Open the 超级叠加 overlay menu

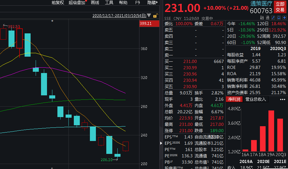click(77, 3)
